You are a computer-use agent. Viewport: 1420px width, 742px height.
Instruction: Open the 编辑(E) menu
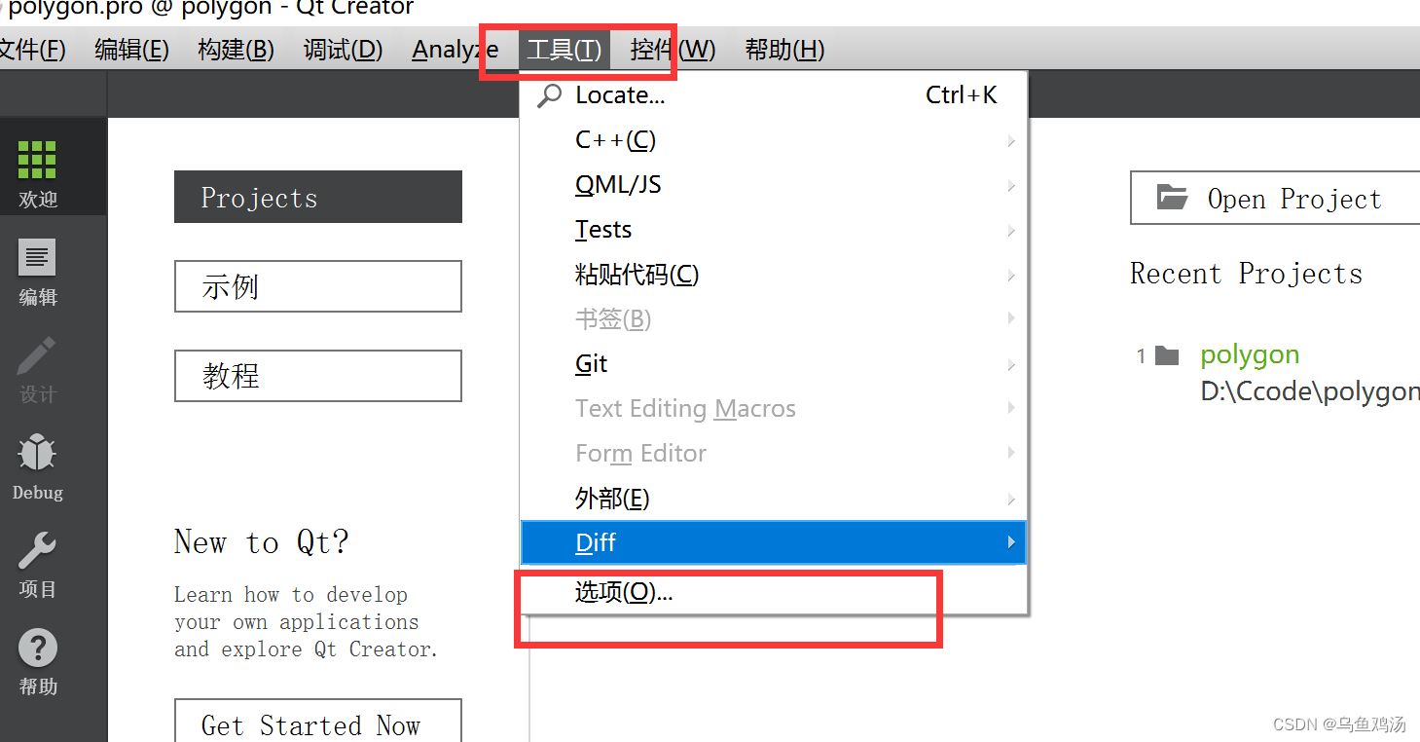point(131,50)
